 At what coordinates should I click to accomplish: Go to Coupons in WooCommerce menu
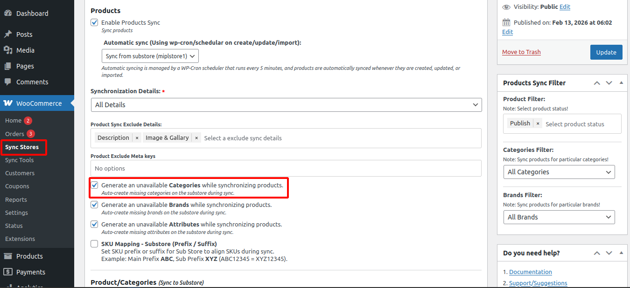tap(17, 186)
